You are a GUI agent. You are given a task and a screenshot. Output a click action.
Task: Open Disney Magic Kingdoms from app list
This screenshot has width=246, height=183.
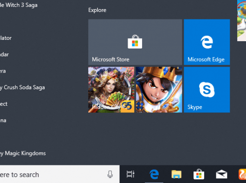pos(23,153)
